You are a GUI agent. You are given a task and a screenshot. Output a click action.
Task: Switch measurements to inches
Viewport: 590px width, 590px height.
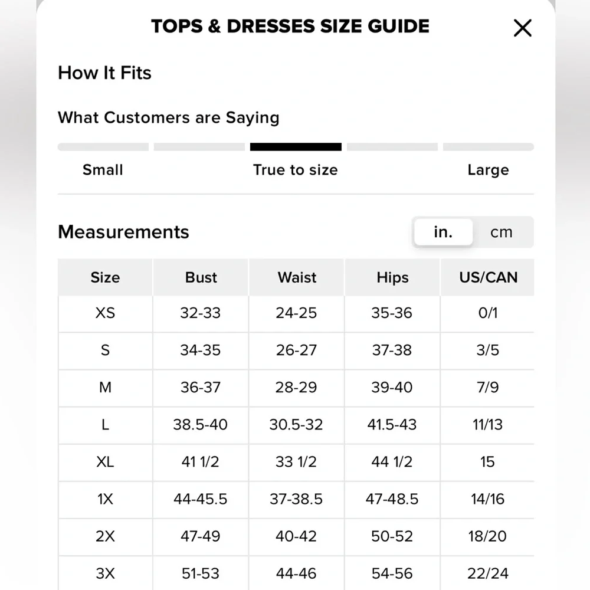click(x=443, y=232)
